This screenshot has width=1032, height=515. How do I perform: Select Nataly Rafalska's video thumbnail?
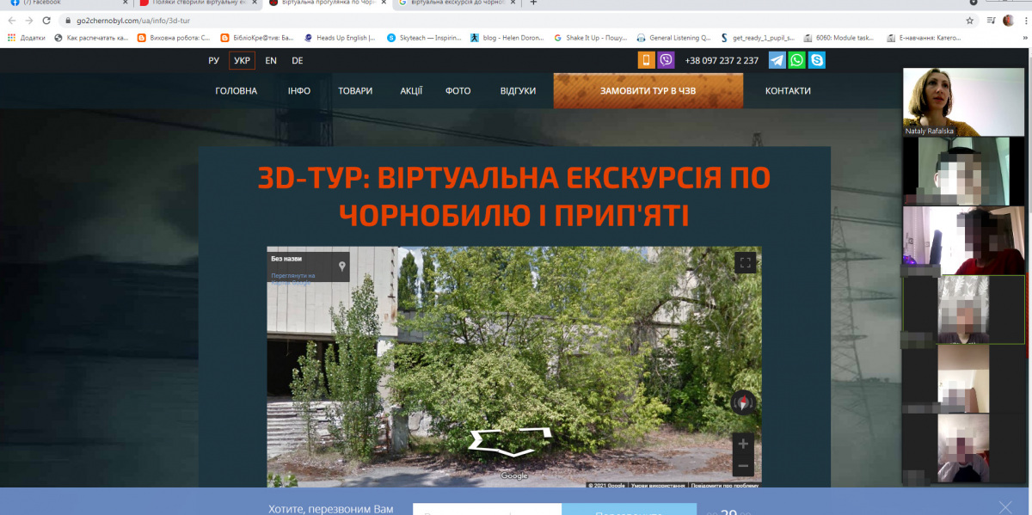tap(963, 102)
